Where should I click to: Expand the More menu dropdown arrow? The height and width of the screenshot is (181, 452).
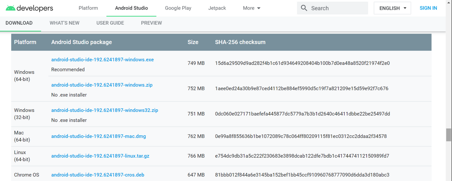click(x=259, y=8)
